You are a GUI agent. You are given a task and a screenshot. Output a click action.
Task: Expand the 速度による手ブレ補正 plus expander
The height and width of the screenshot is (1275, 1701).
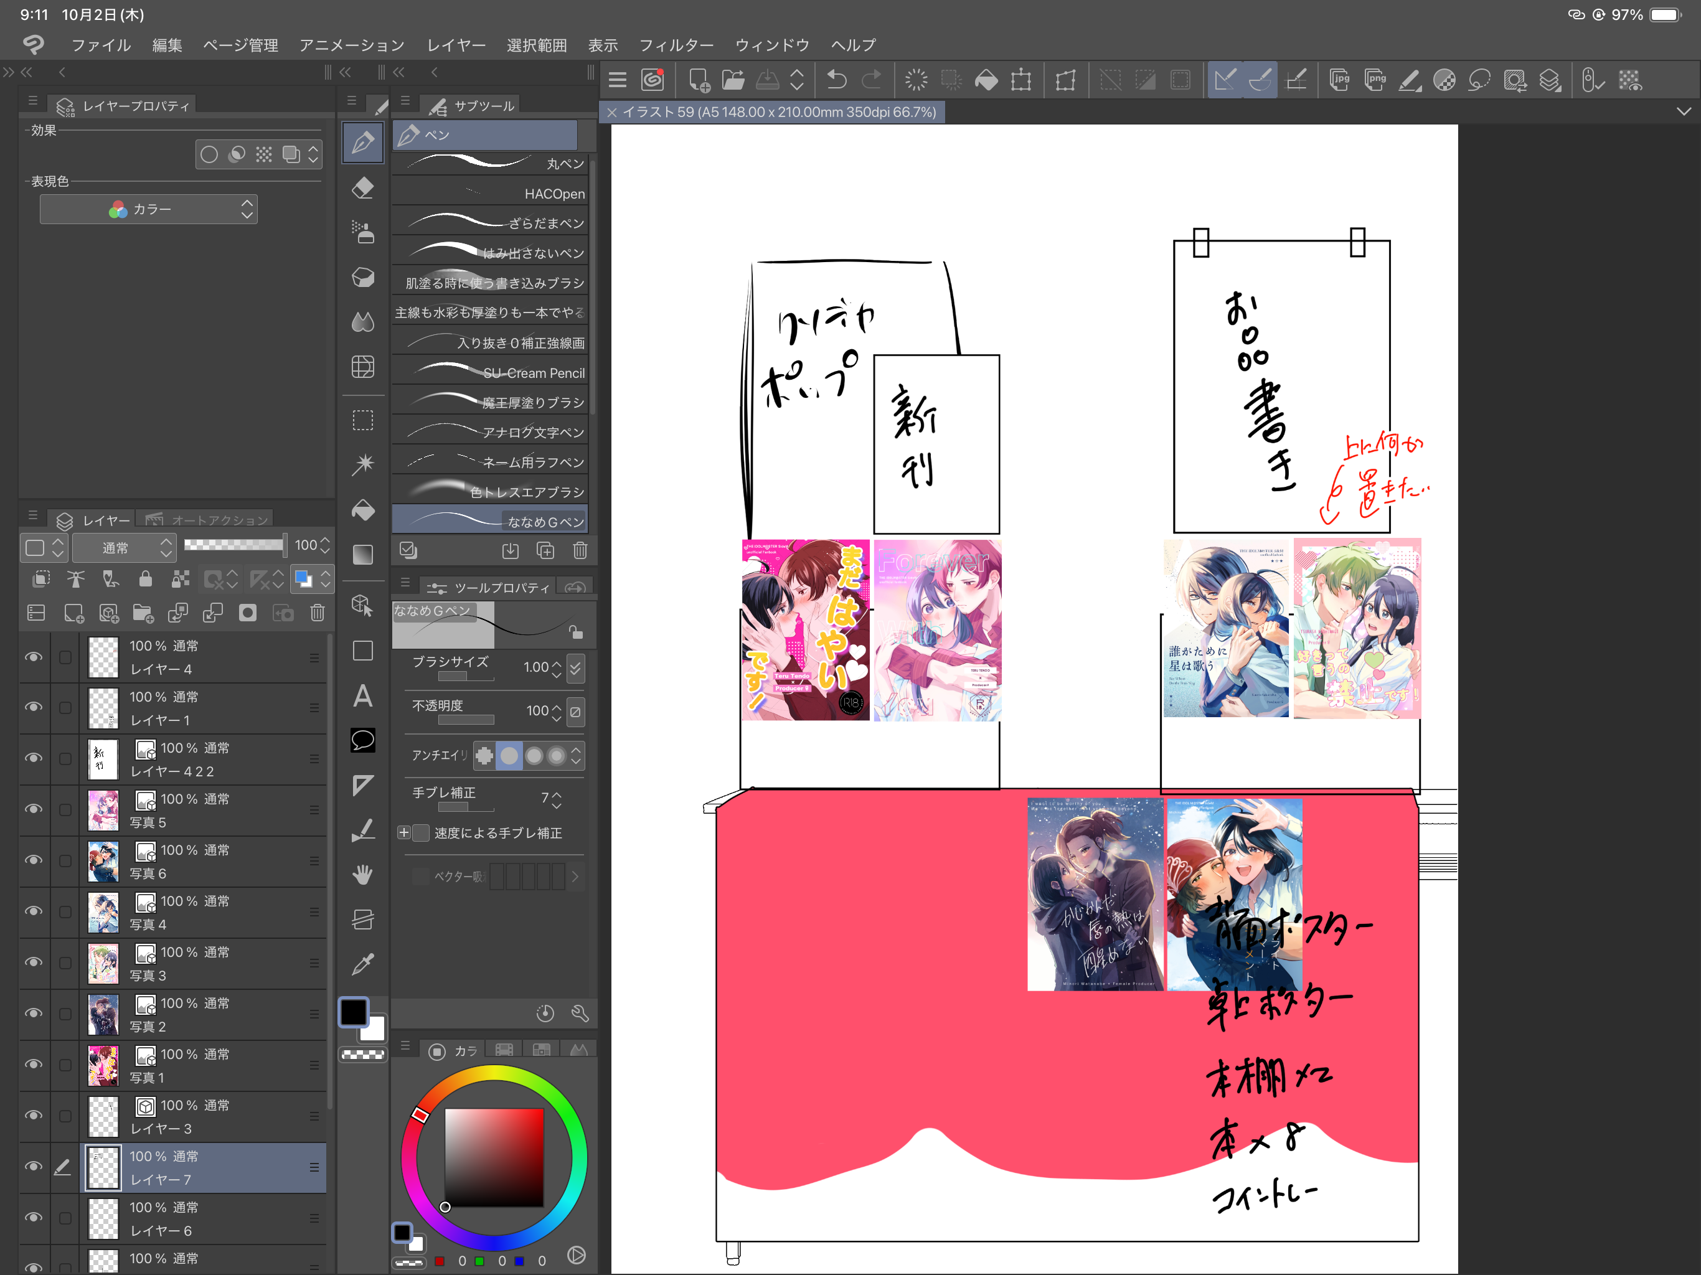tap(403, 833)
